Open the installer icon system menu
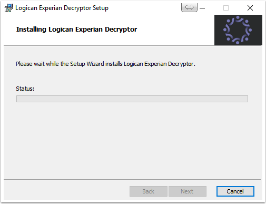The width and height of the screenshot is (266, 204). click(8, 8)
